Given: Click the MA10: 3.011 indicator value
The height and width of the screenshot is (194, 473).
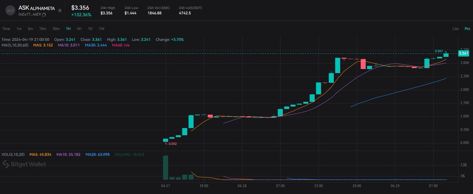Looking at the screenshot, I should point(70,45).
